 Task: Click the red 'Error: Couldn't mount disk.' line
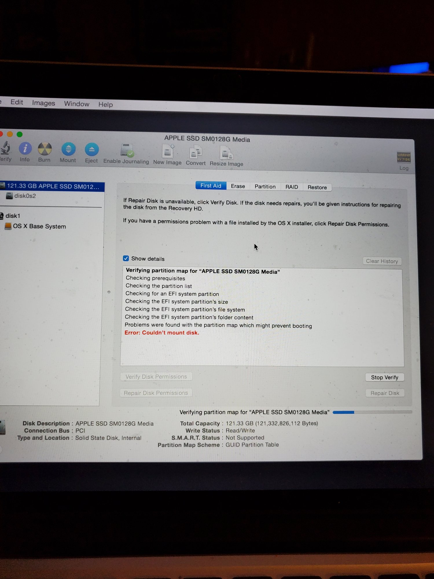[162, 333]
